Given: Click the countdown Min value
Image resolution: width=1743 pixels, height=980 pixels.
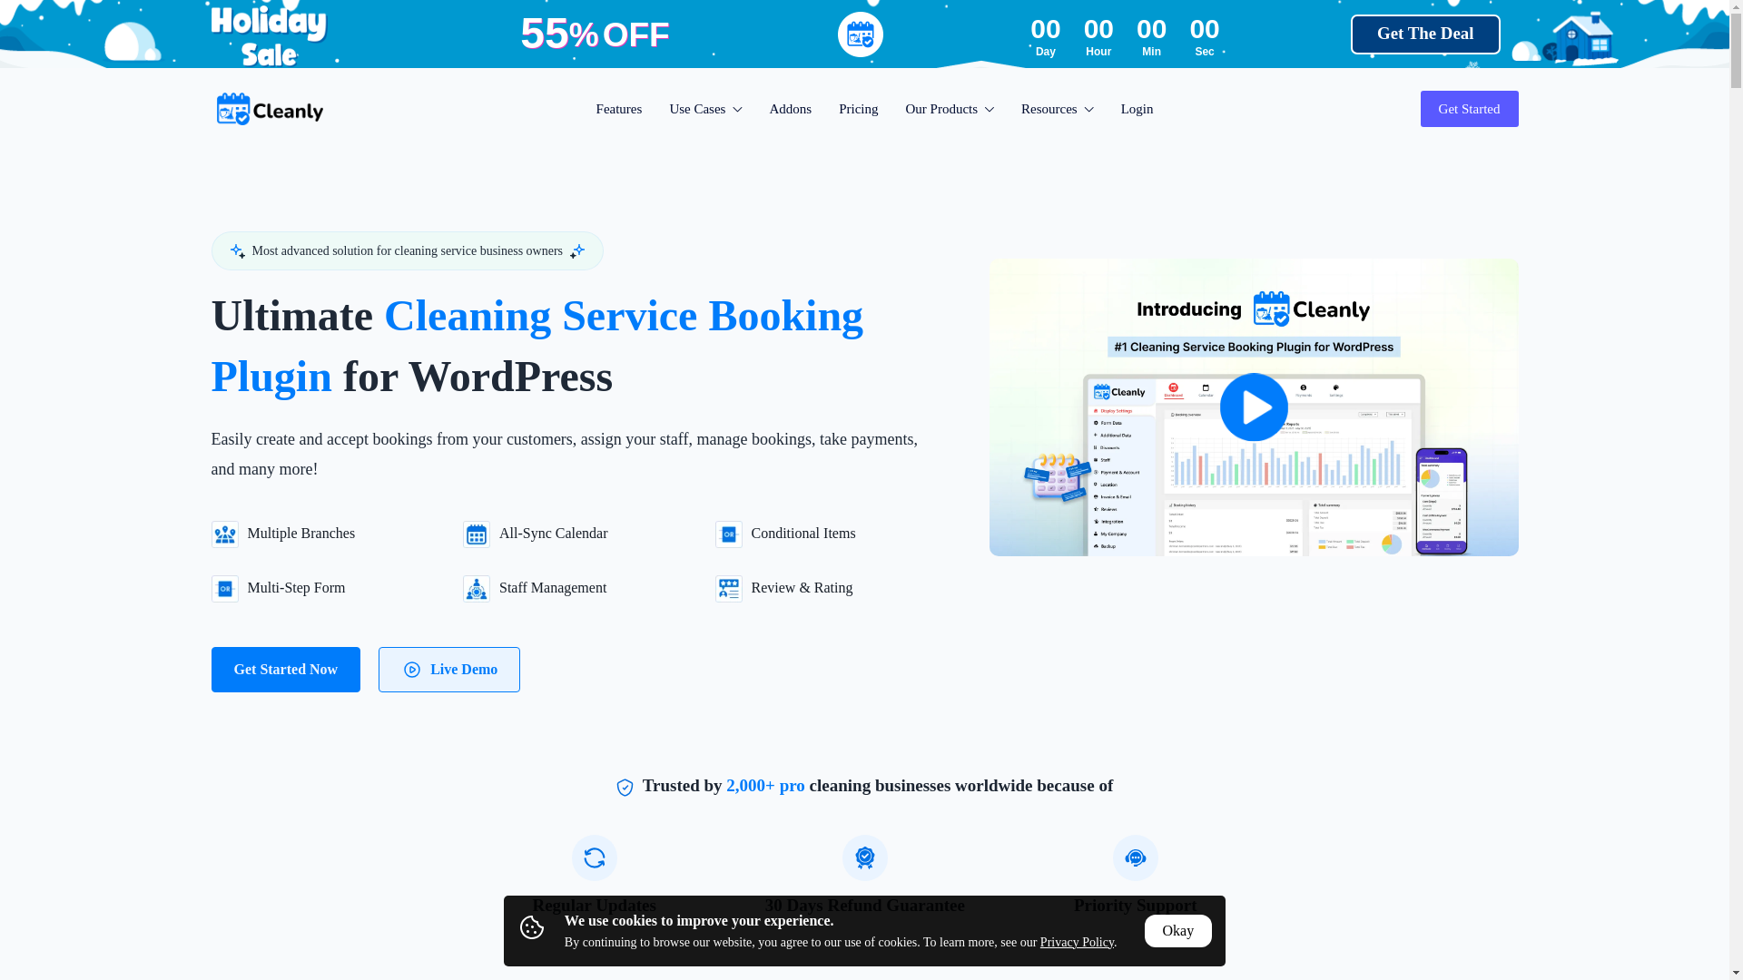Looking at the screenshot, I should [1151, 30].
